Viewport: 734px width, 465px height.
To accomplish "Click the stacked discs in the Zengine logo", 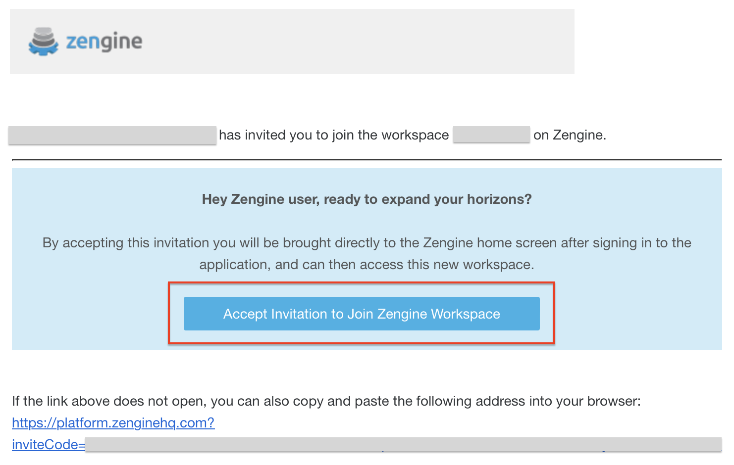I will click(44, 35).
